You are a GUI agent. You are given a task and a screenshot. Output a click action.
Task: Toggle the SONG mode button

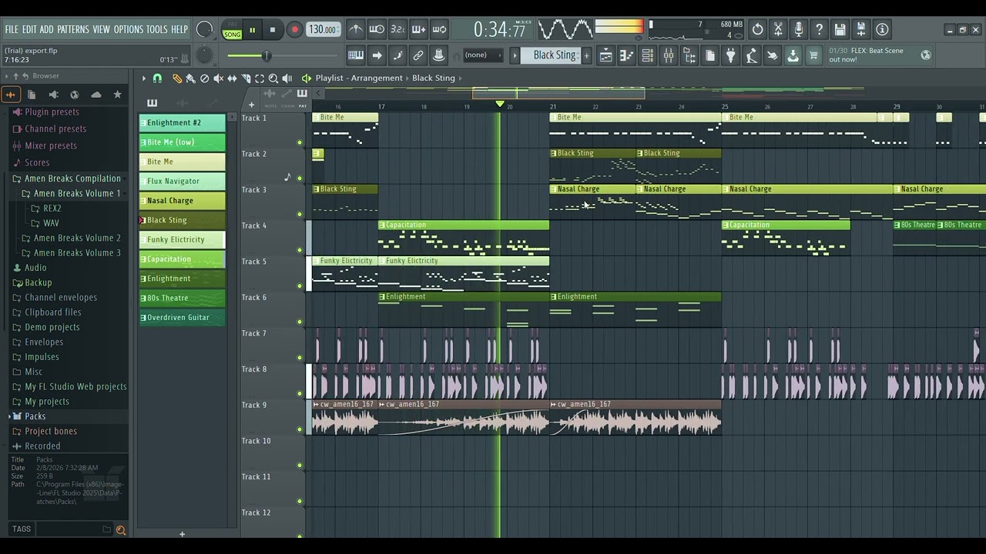click(232, 34)
